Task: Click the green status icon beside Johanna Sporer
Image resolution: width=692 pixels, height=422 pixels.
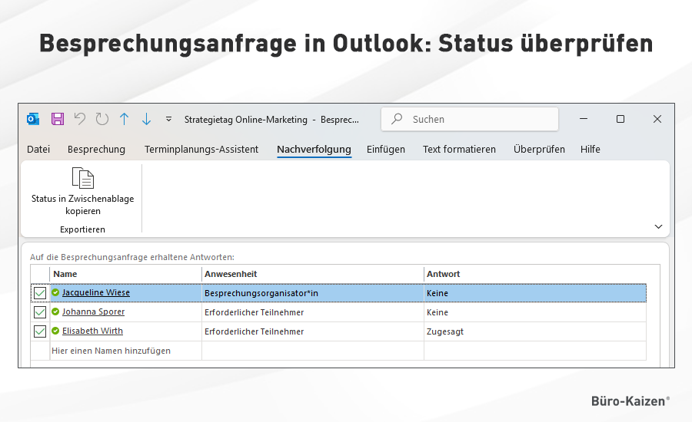Action: coord(55,312)
